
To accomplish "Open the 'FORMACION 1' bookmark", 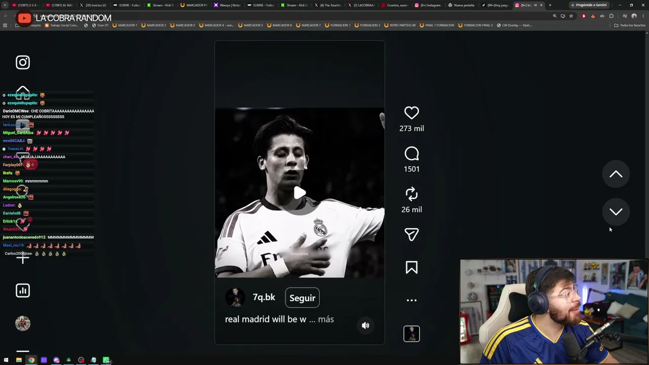I will point(337,25).
